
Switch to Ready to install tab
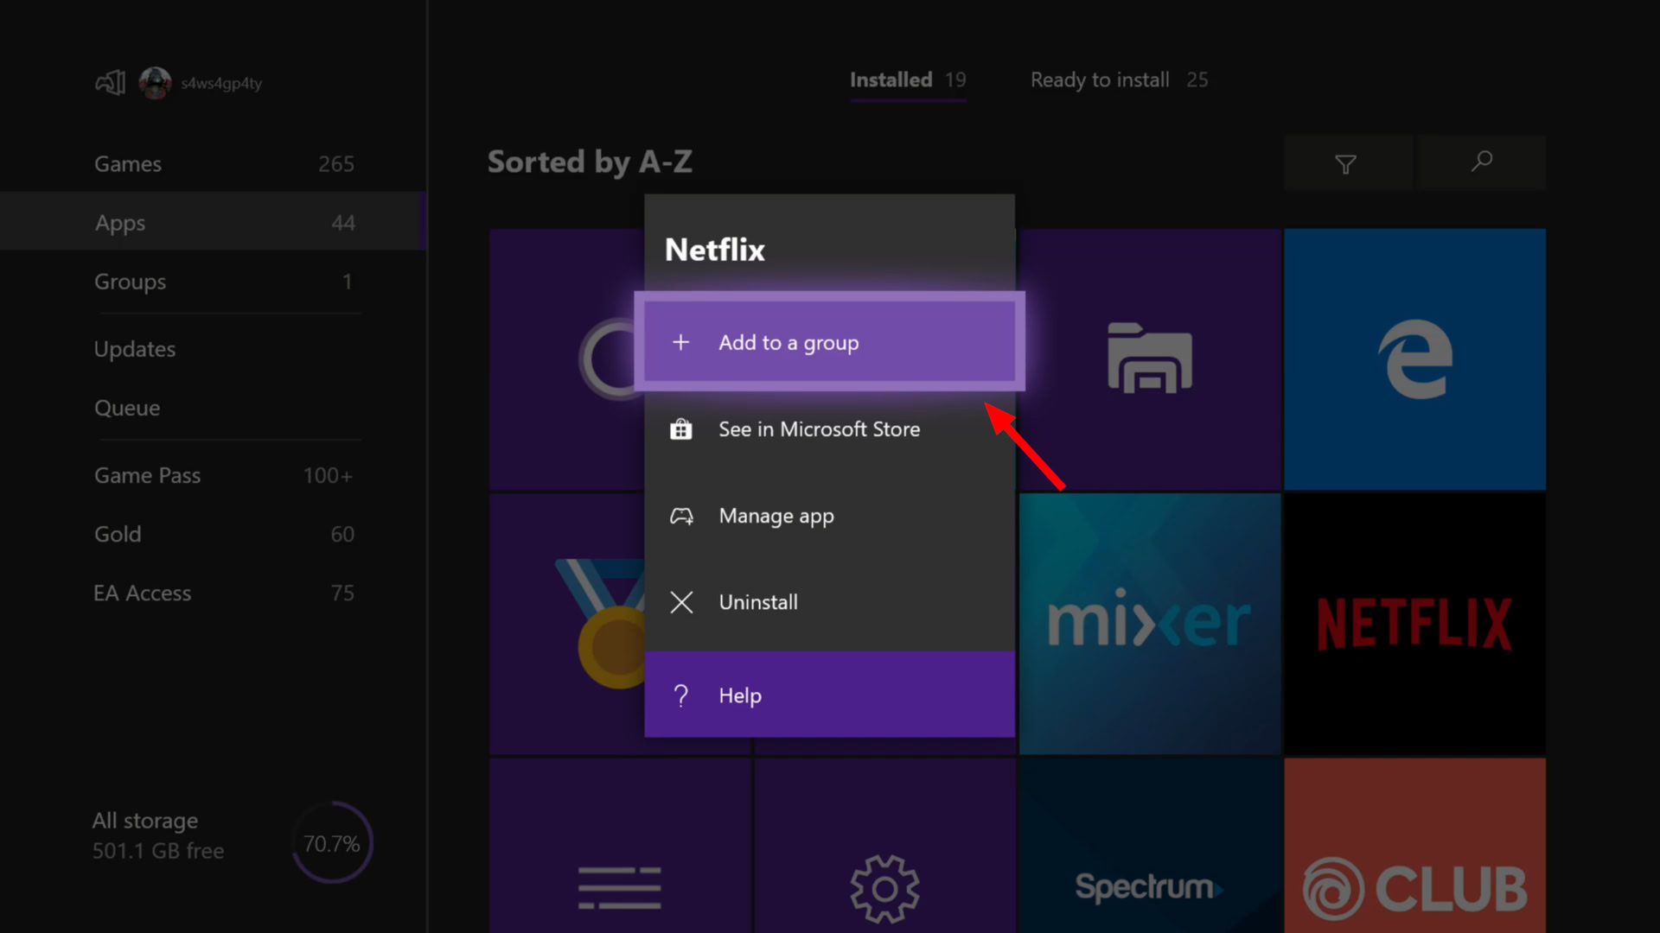1119,79
